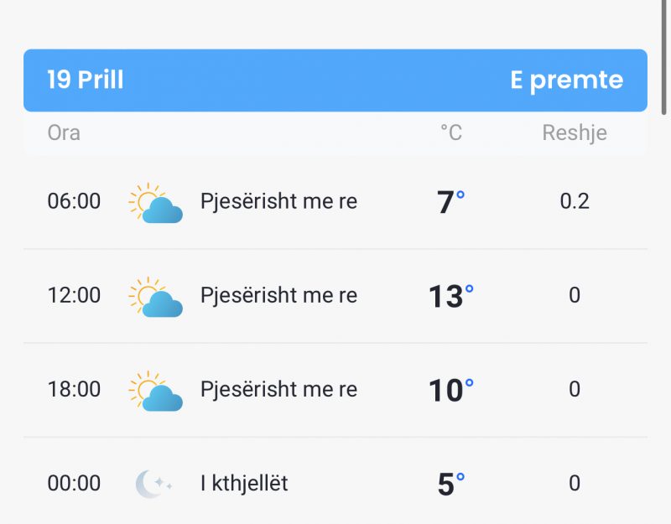Select the 12:00 time label
This screenshot has height=524, width=671.
point(74,295)
